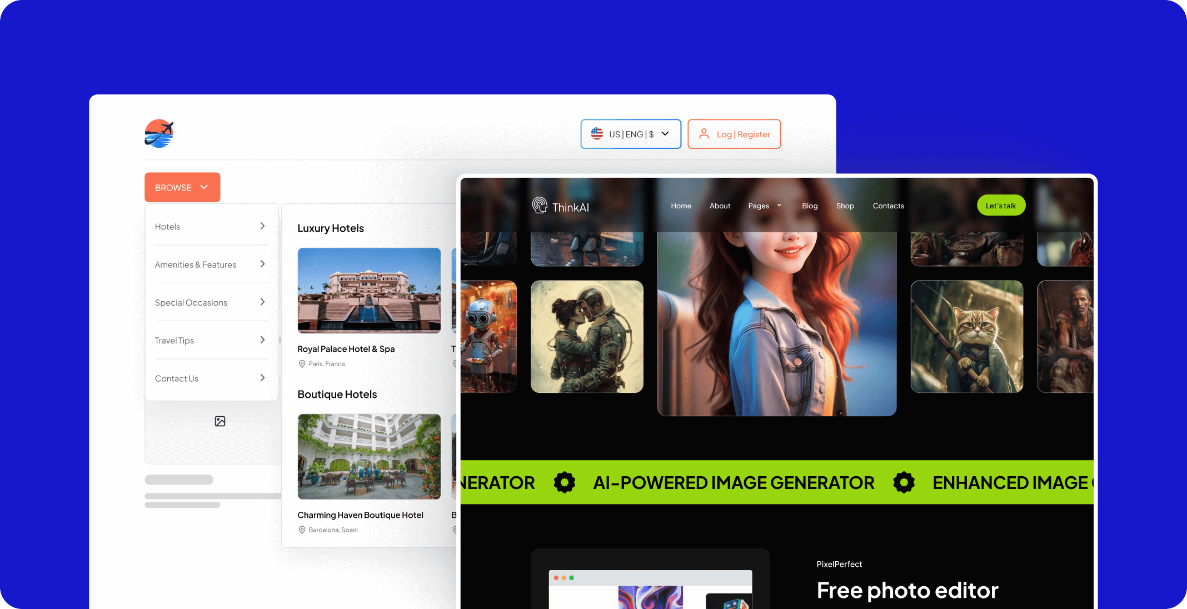This screenshot has height=609, width=1187.
Task: Click the Log | Register link
Action: point(742,134)
